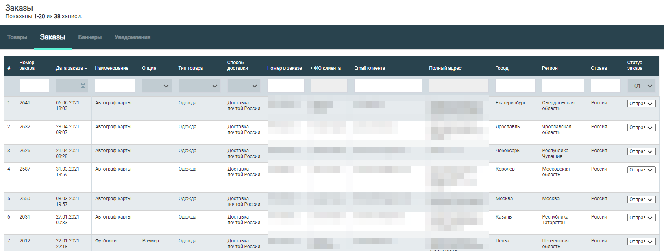This screenshot has height=251, width=664.
Task: Select the Заказы tab
Action: [52, 37]
